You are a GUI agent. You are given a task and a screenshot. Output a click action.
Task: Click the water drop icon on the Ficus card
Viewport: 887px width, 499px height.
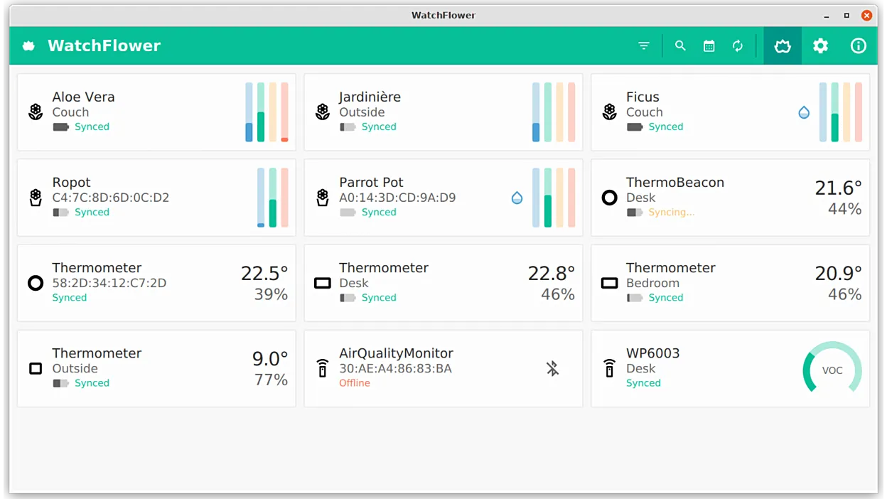point(804,112)
